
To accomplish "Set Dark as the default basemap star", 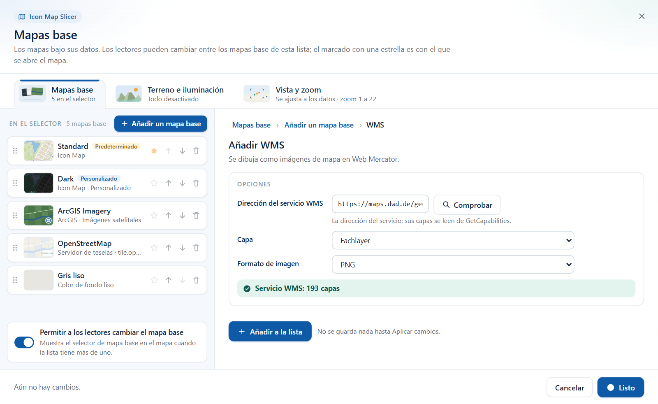I will pos(154,183).
